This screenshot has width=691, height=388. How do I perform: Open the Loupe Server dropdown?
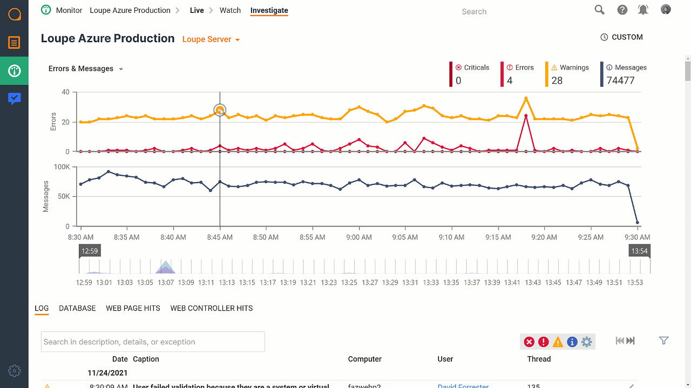211,39
